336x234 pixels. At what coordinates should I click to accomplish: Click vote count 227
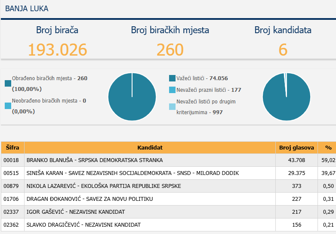click(x=296, y=199)
